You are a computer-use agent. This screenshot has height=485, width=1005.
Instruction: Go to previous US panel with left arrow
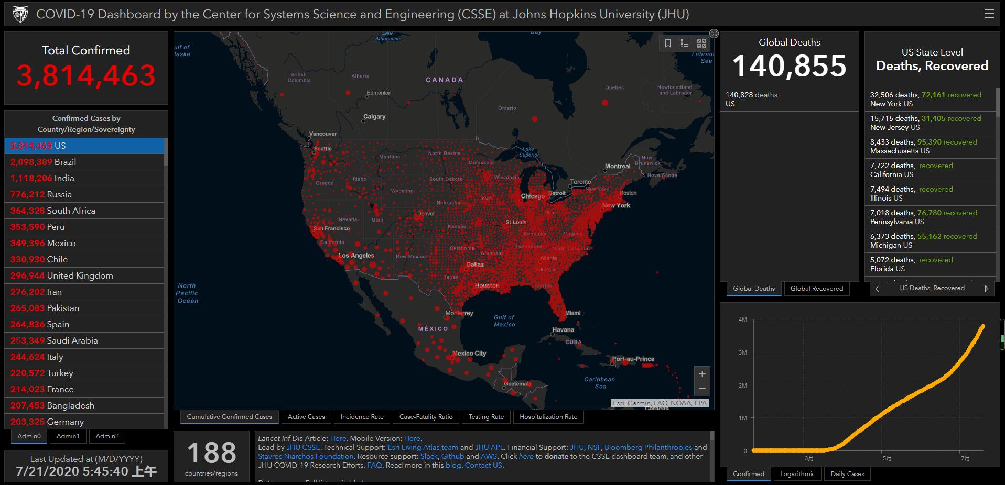(878, 289)
